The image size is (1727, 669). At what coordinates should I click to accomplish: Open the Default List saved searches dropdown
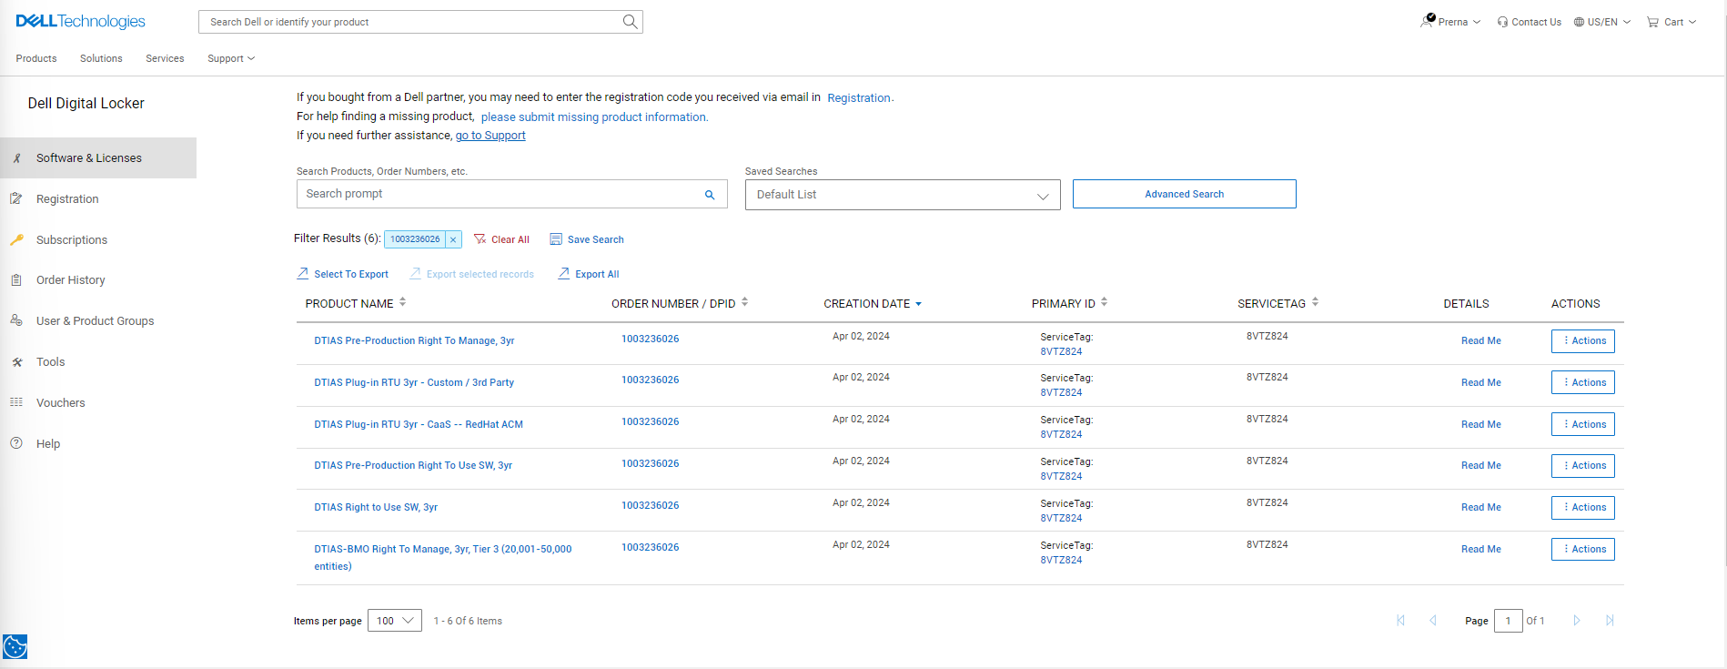pyautogui.click(x=903, y=195)
